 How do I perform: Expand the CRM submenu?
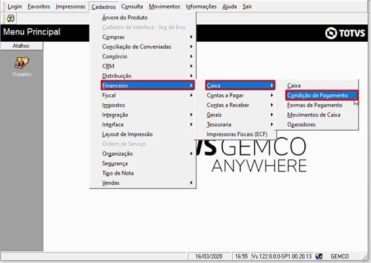coord(143,66)
